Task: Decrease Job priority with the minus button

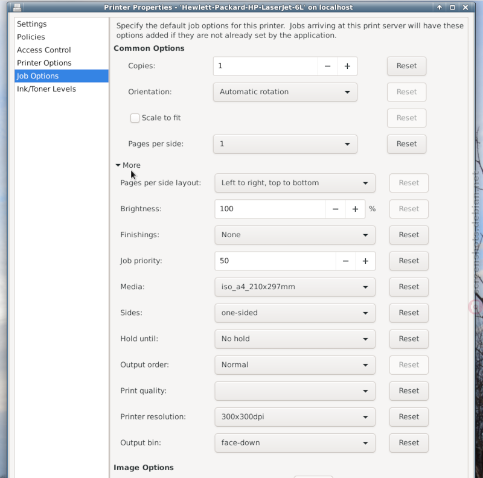Action: pyautogui.click(x=345, y=261)
